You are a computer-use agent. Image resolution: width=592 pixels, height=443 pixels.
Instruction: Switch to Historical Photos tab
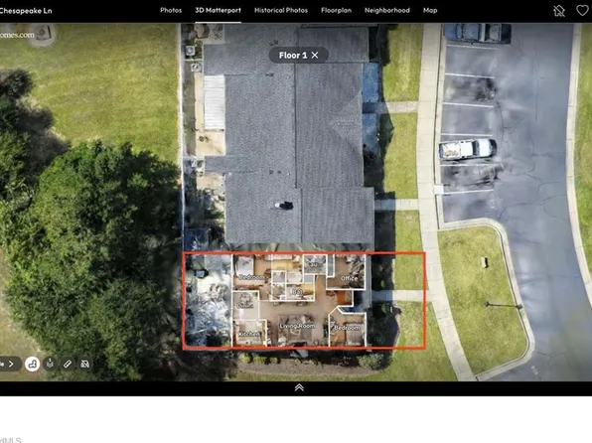(281, 11)
